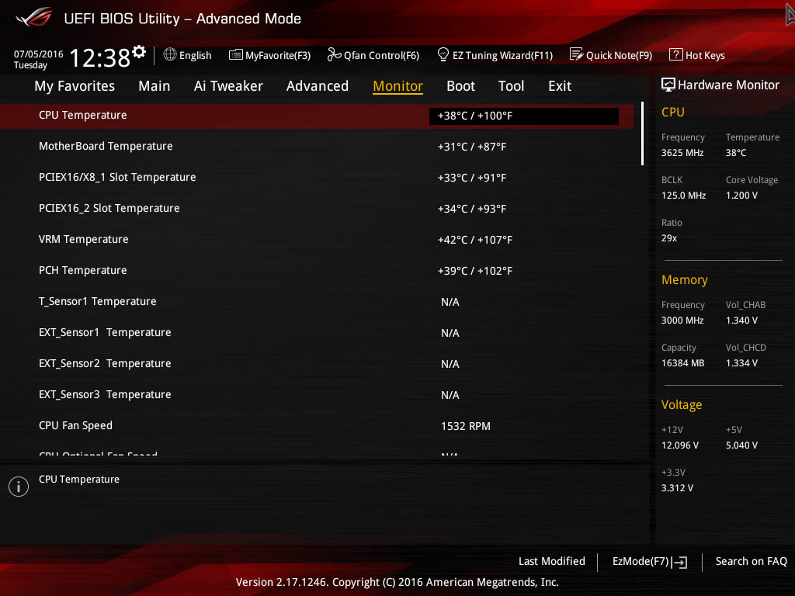795x596 pixels.
Task: Click the 12:38 clock display
Action: coord(100,57)
